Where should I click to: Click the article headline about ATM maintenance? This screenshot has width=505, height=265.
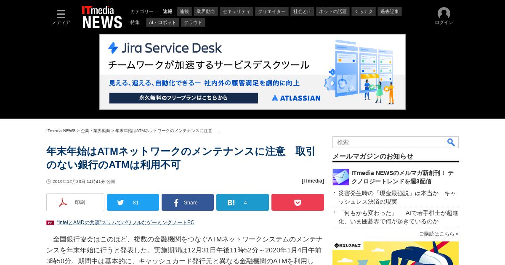click(181, 158)
